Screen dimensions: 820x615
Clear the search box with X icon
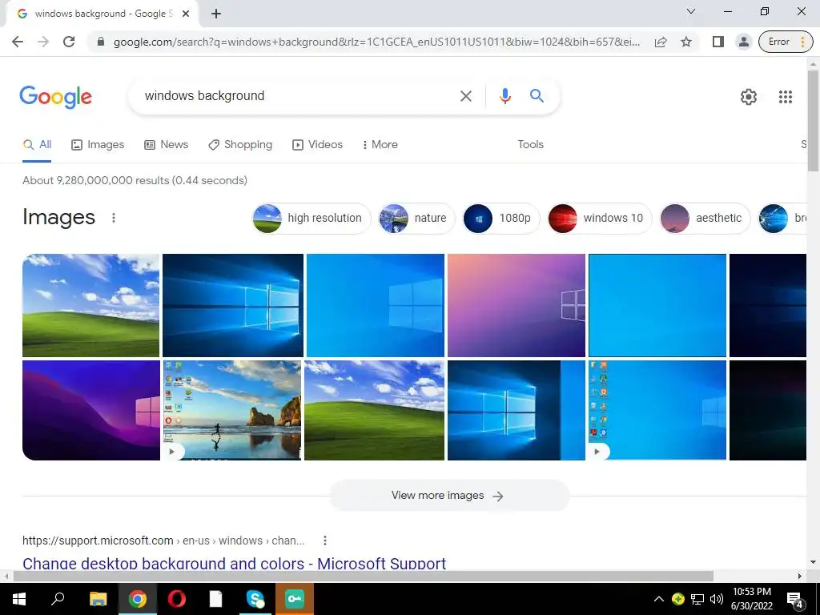(x=465, y=96)
